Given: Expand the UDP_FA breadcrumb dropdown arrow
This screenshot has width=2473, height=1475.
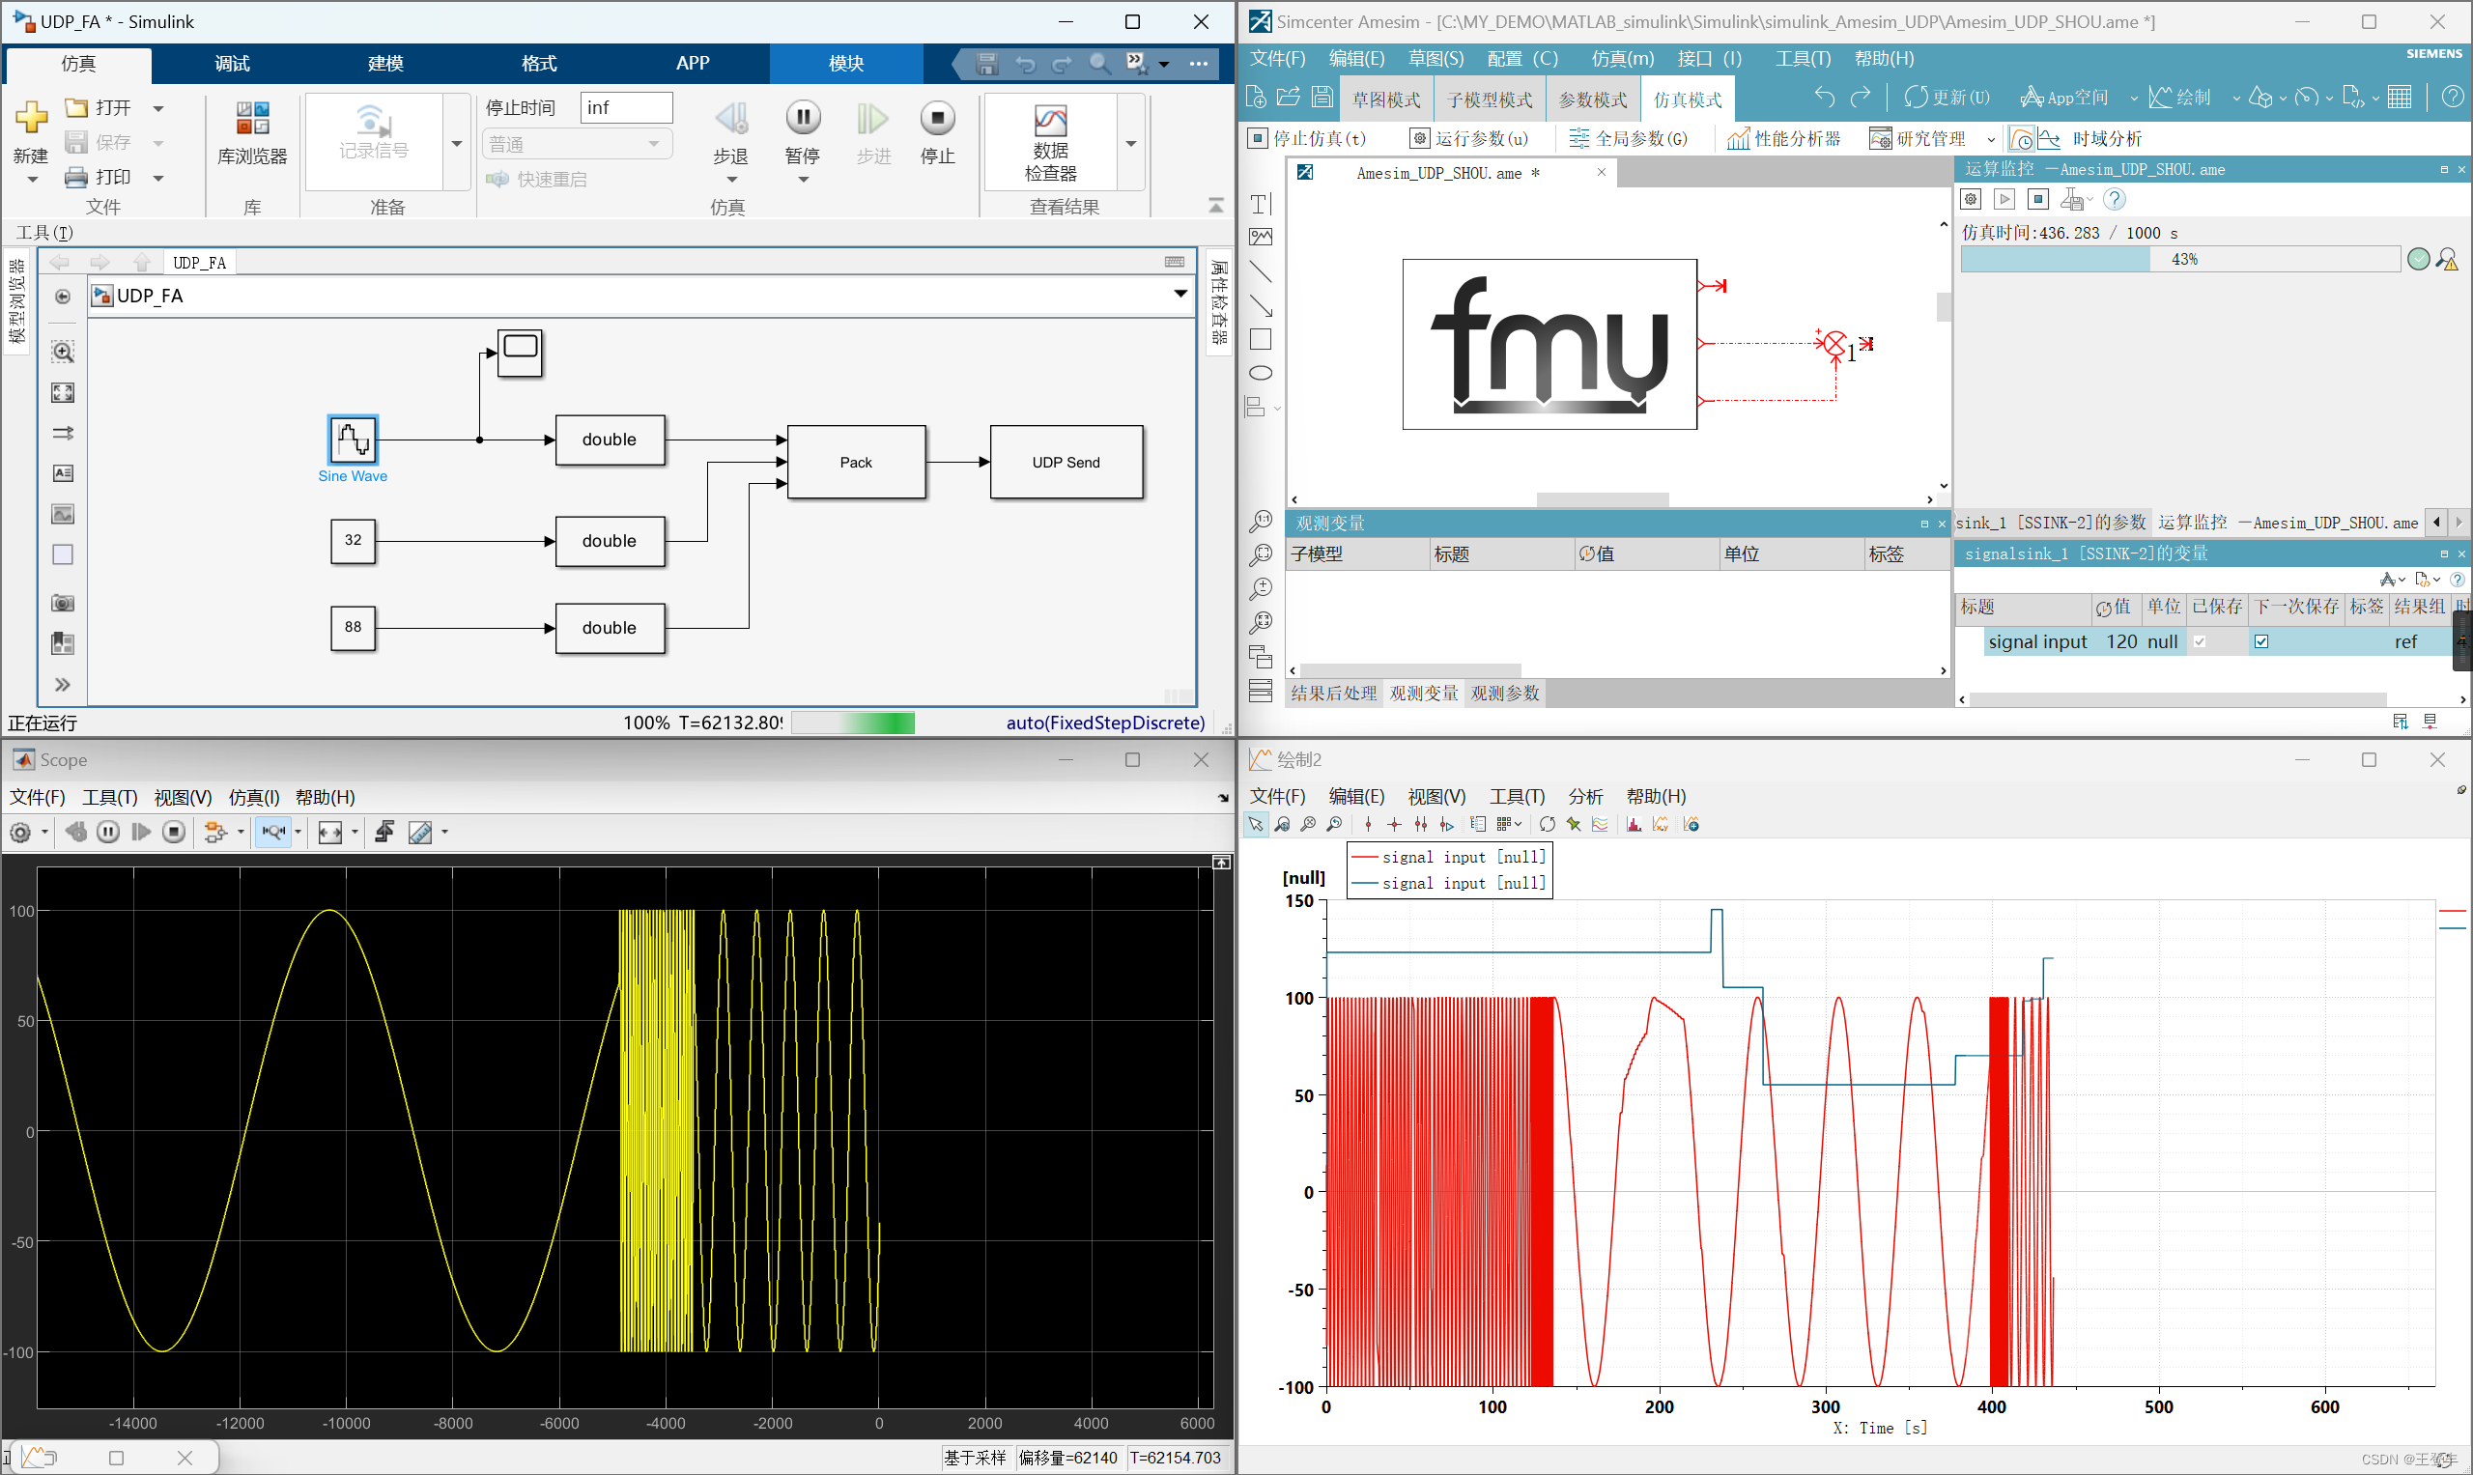Looking at the screenshot, I should click(x=1180, y=295).
